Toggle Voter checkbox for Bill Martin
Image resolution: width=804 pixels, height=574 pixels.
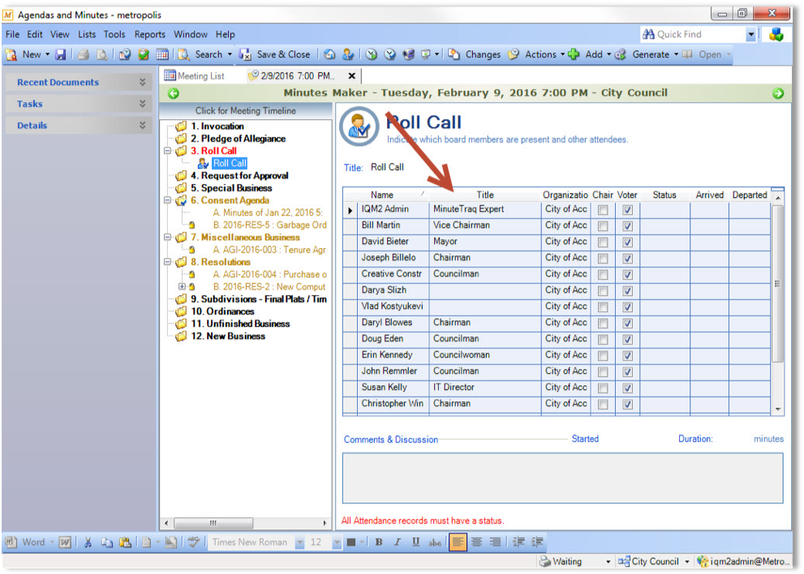click(627, 226)
